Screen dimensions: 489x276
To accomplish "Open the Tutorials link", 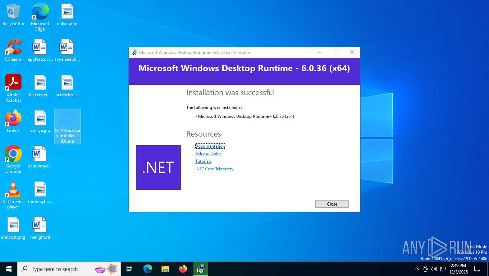I will click(x=203, y=161).
